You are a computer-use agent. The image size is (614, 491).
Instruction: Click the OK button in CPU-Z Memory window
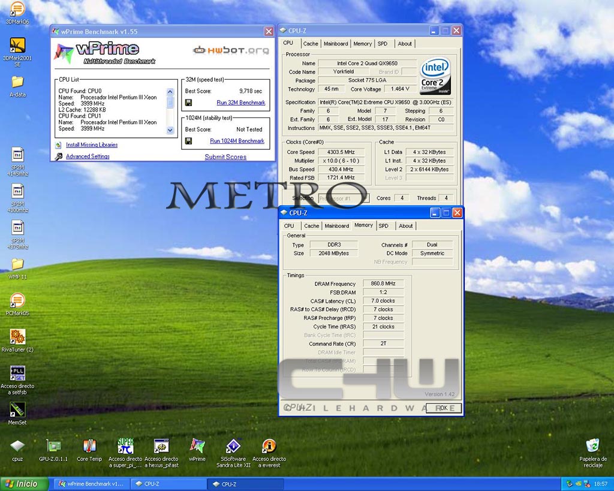click(x=444, y=408)
